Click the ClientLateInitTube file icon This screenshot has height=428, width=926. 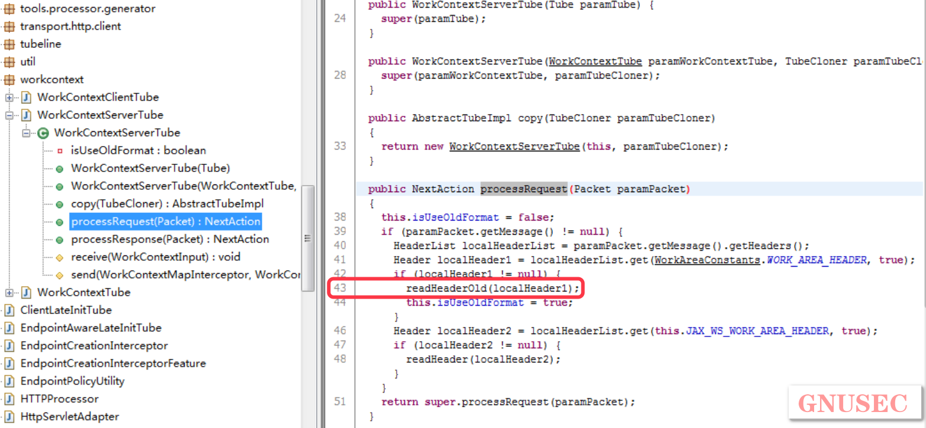click(x=9, y=310)
